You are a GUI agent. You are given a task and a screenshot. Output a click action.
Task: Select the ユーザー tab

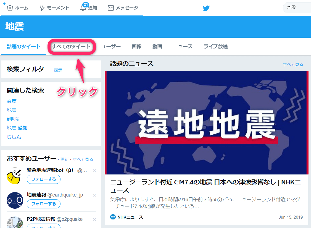[x=111, y=47]
